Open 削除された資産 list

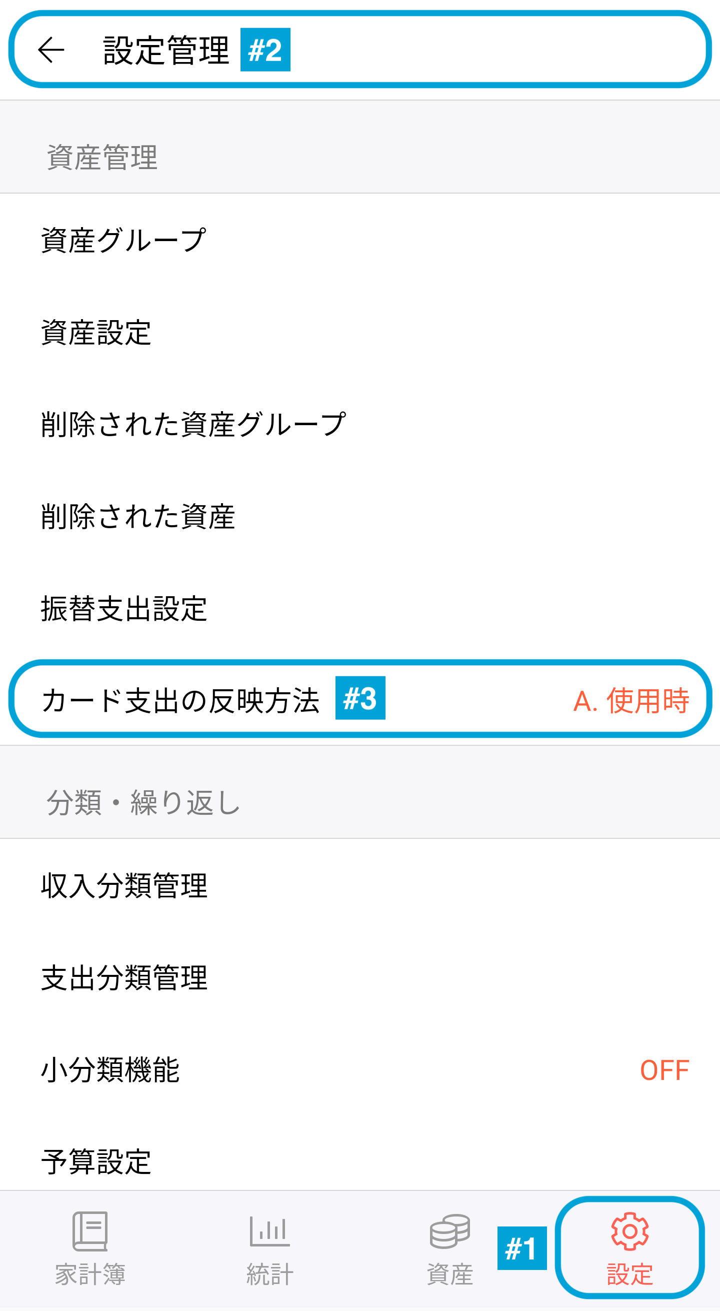359,516
